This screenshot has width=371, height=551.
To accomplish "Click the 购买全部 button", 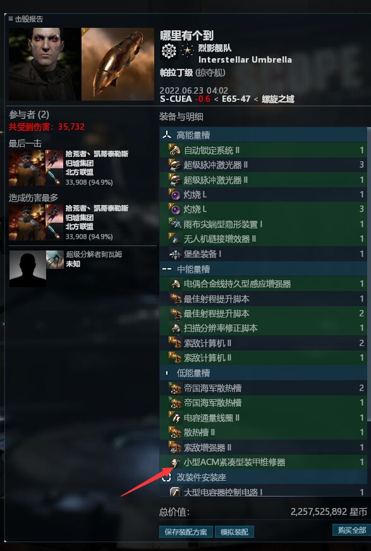I will click(351, 530).
